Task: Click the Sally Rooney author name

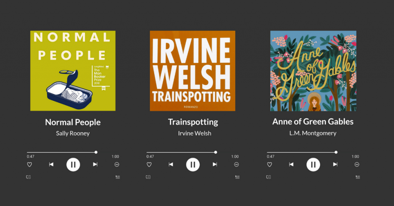Action: tap(73, 133)
